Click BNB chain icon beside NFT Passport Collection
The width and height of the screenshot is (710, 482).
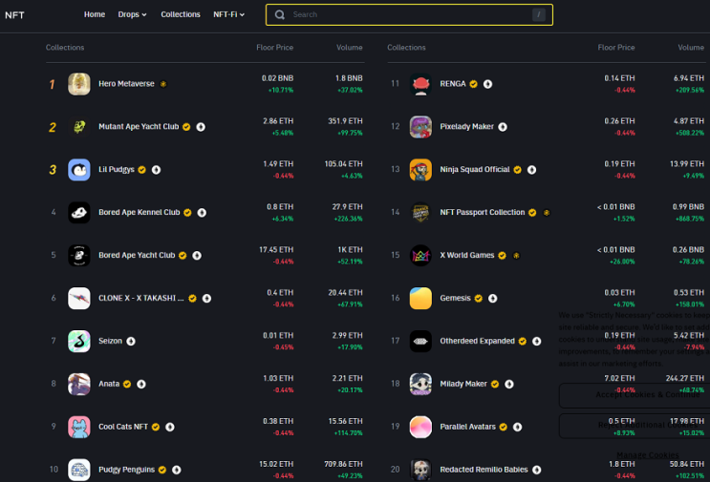(547, 213)
